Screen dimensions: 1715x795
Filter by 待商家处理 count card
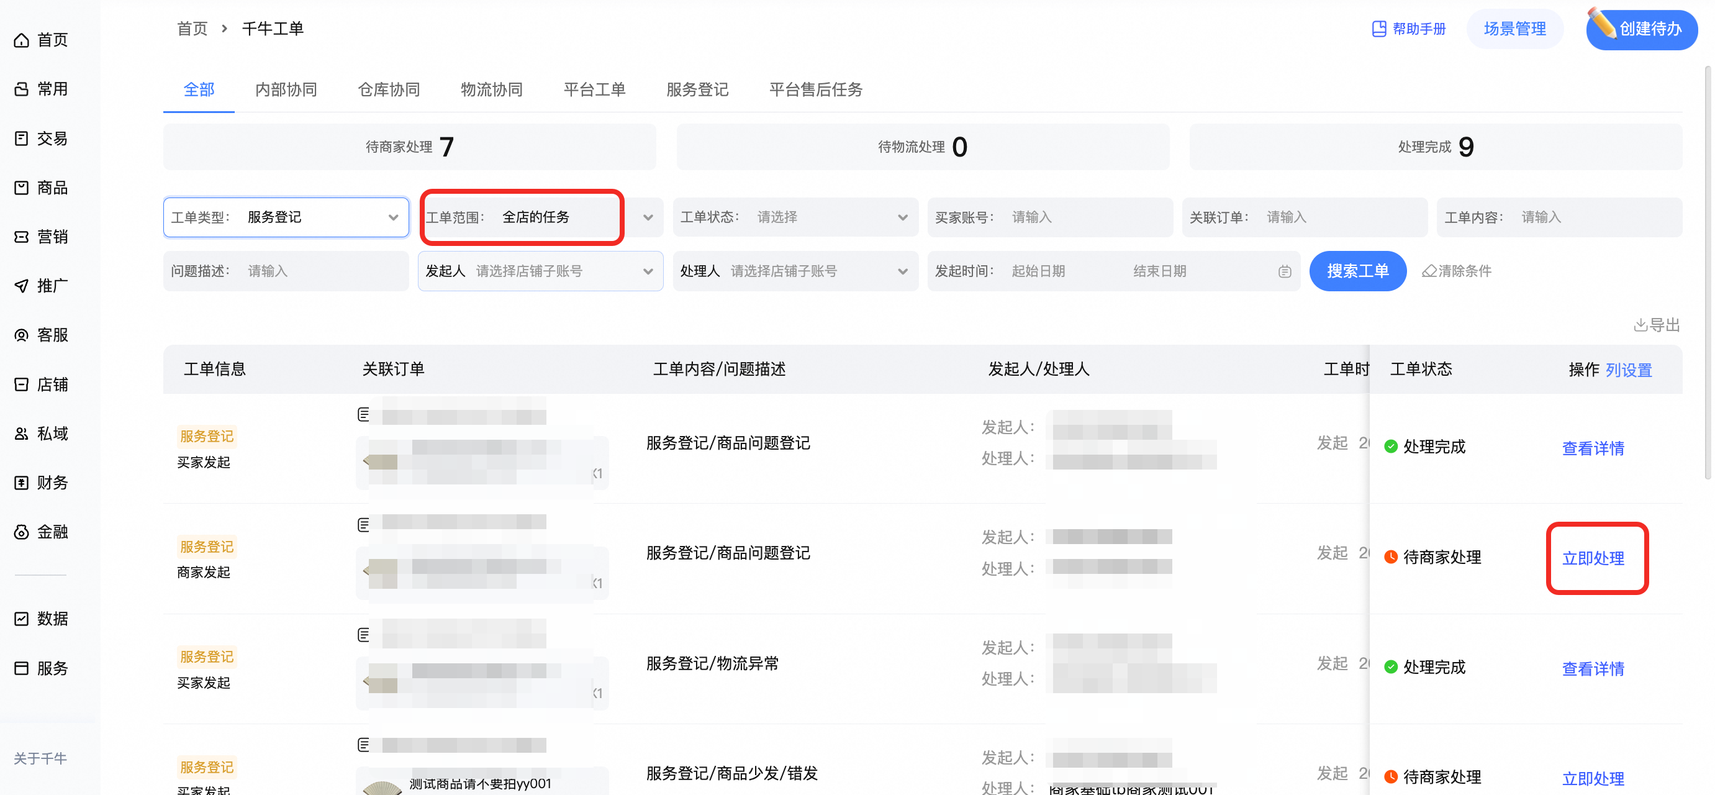pos(409,147)
